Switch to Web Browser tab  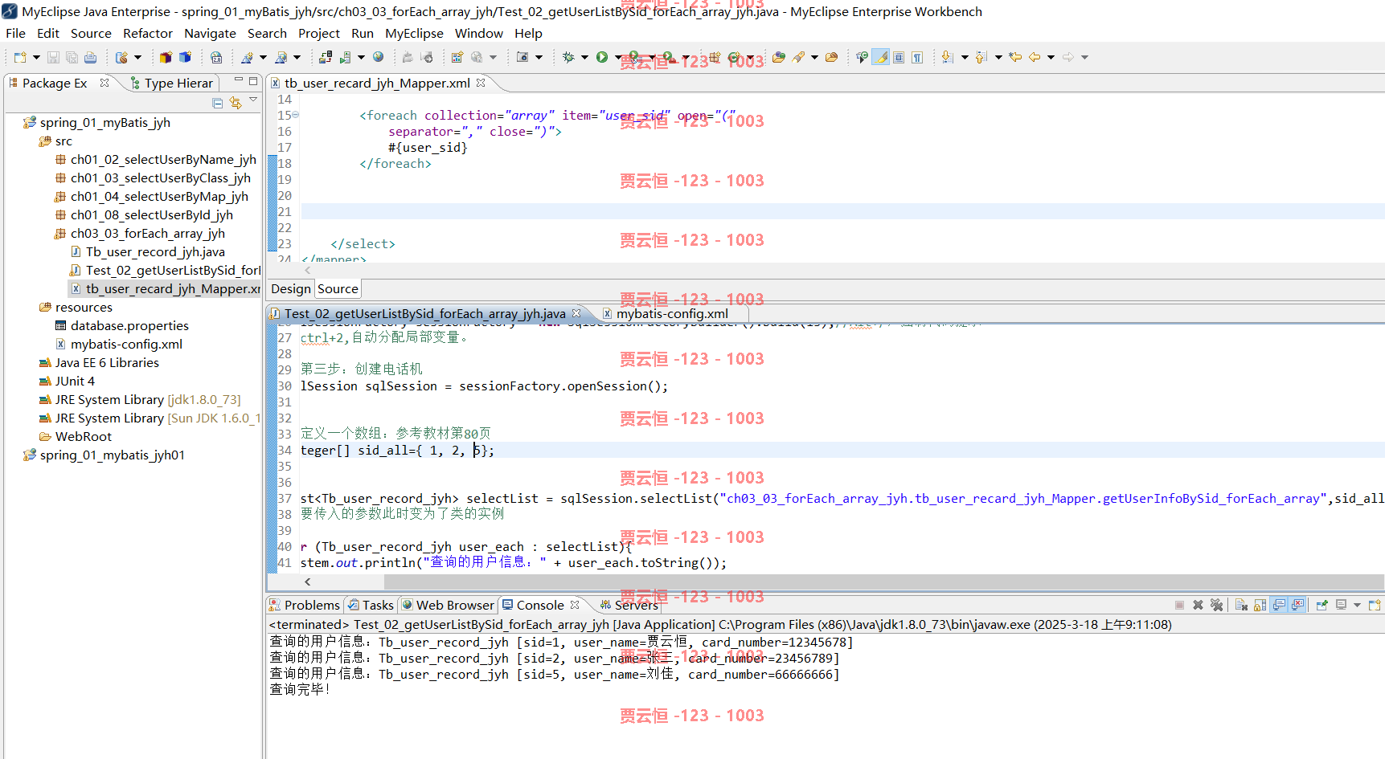click(x=448, y=605)
